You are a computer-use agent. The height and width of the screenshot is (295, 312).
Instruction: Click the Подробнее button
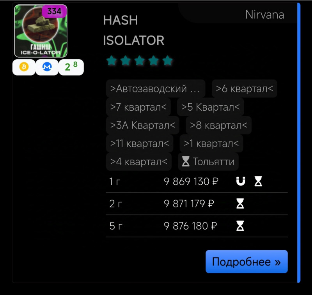click(246, 261)
